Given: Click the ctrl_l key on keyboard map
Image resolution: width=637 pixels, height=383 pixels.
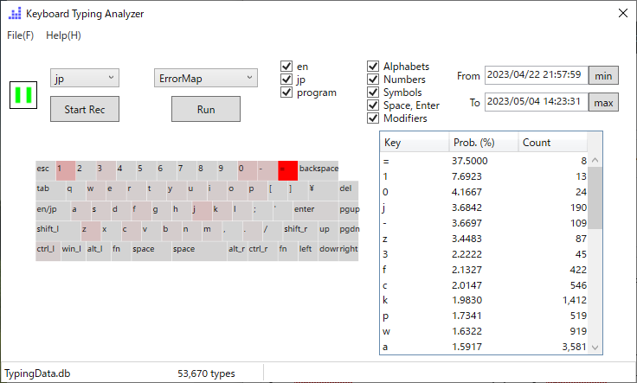Looking at the screenshot, I should point(48,251).
